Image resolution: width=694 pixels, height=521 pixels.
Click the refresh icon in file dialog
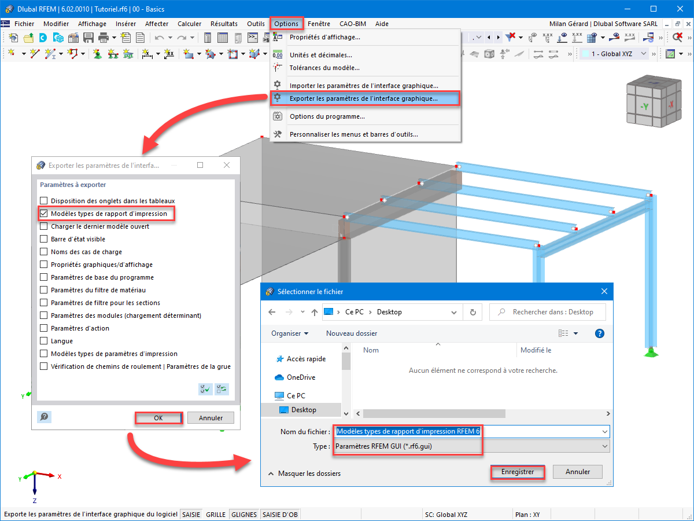pos(473,312)
